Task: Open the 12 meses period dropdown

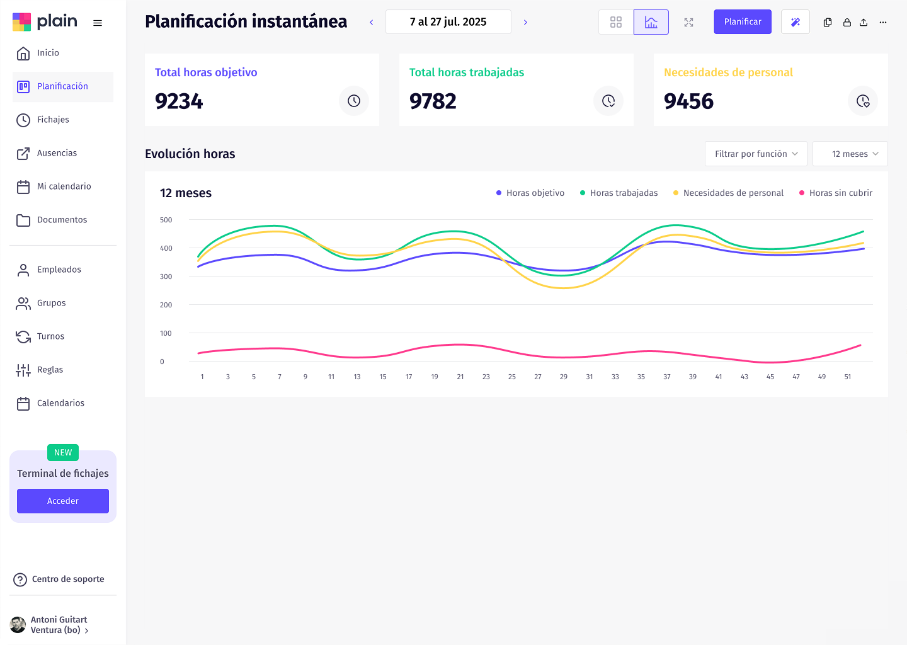Action: (x=850, y=154)
